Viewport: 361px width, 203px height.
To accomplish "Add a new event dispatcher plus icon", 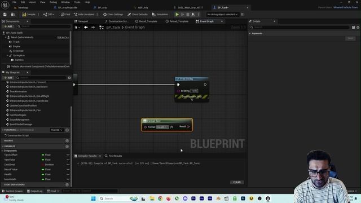I will click(67, 184).
